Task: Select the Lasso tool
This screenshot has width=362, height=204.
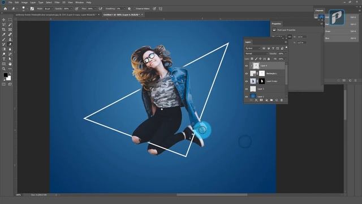Action: (x=4, y=25)
